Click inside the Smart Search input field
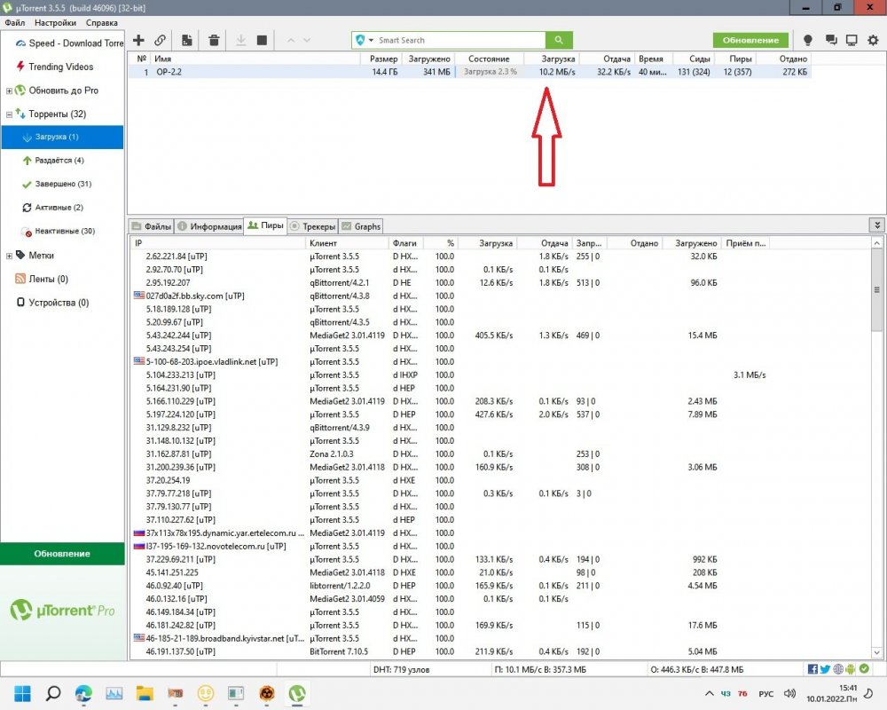The height and width of the screenshot is (710, 887). tap(457, 40)
